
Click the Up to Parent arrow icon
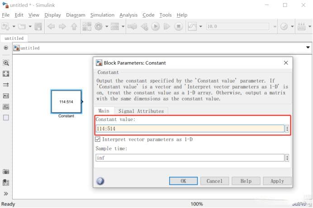[74, 26]
